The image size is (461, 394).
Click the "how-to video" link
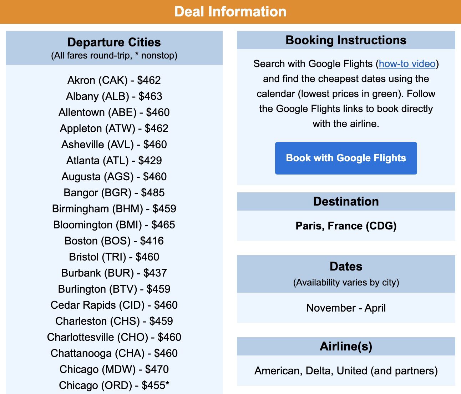pos(407,64)
